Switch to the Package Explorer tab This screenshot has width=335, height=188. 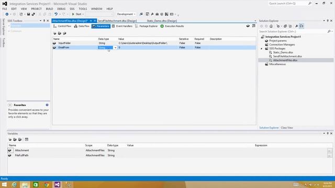[x=147, y=26]
